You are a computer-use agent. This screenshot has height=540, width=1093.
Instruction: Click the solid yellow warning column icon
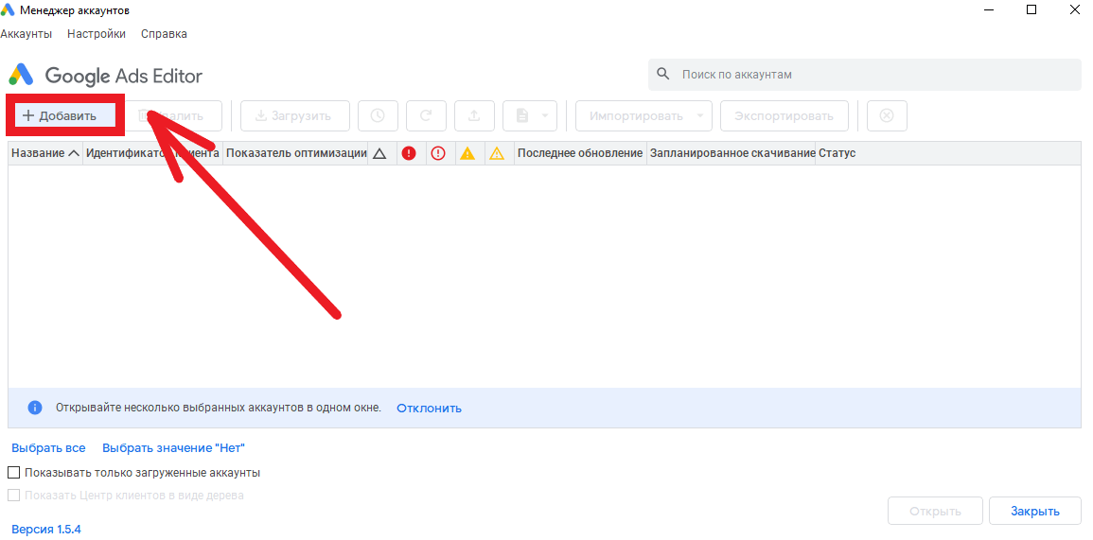(x=467, y=153)
